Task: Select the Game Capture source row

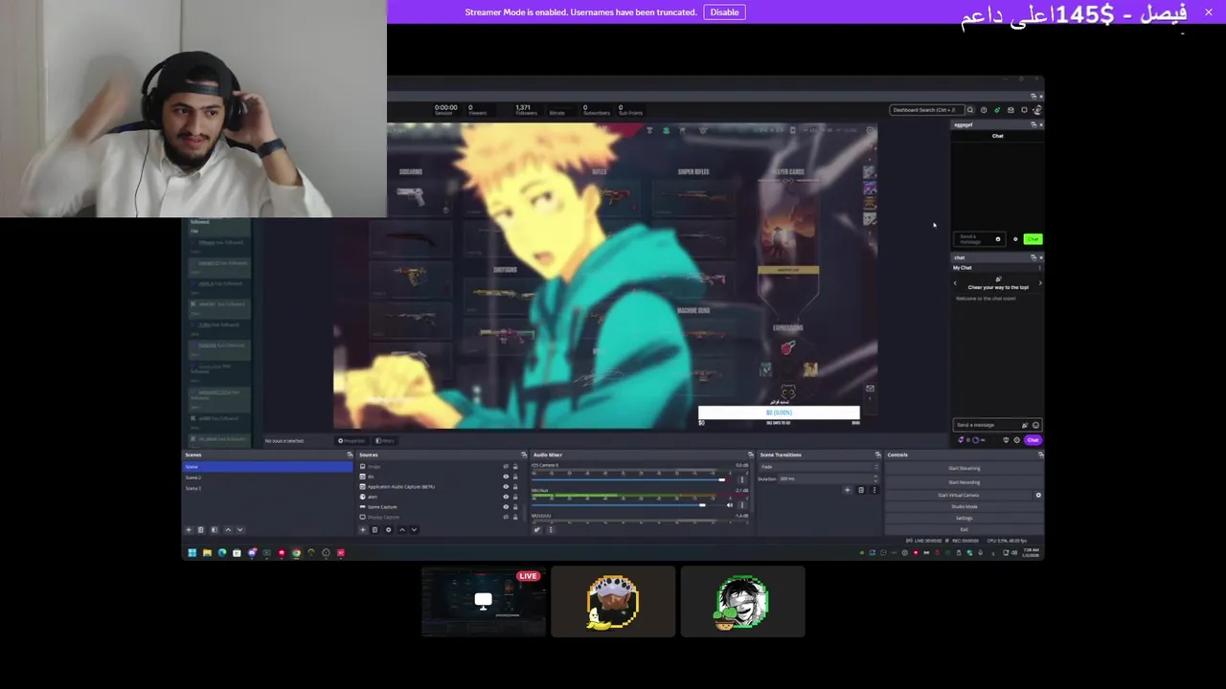Action: (440, 507)
